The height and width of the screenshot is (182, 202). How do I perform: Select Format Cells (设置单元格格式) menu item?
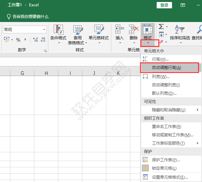[171, 177]
